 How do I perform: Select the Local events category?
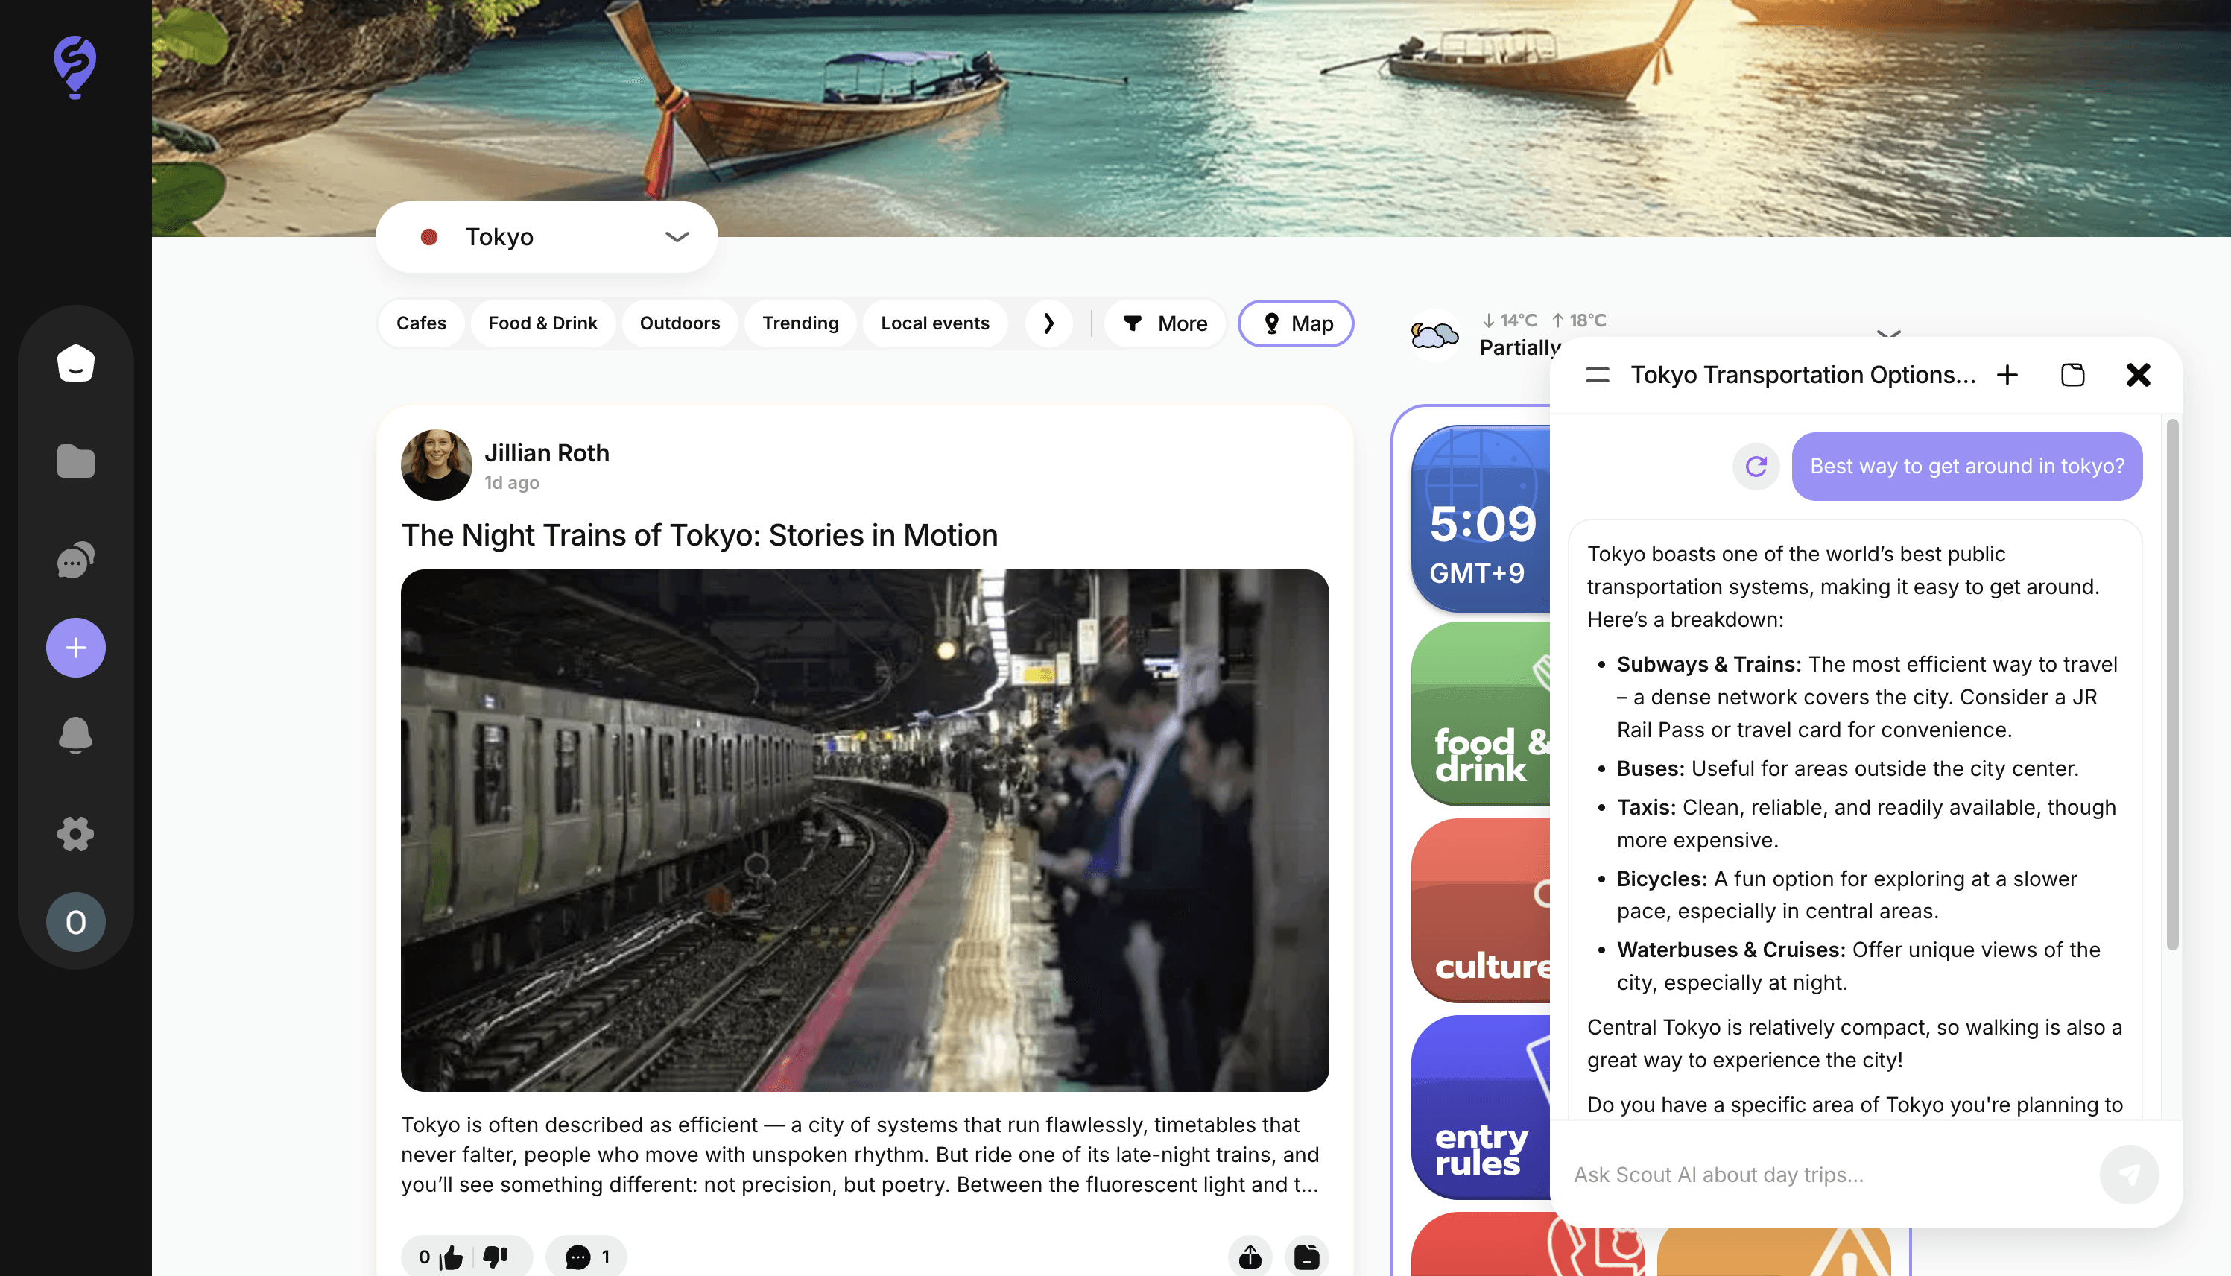(x=934, y=323)
